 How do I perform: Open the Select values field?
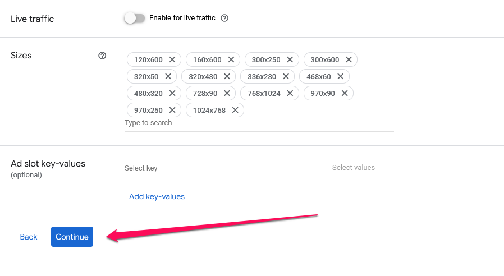pyautogui.click(x=418, y=168)
